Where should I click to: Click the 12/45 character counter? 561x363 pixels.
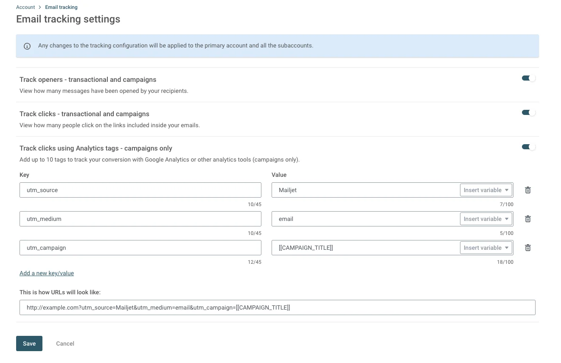255,262
